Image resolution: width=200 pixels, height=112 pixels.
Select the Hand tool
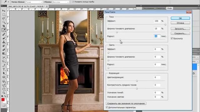[4, 89]
